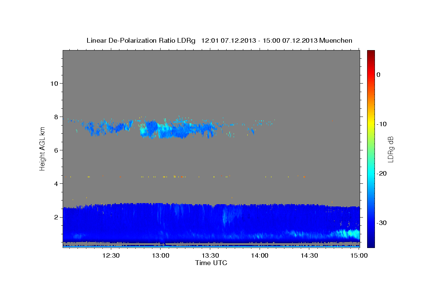
Task: Click the colorbar value label -30
Action: click(x=382, y=223)
